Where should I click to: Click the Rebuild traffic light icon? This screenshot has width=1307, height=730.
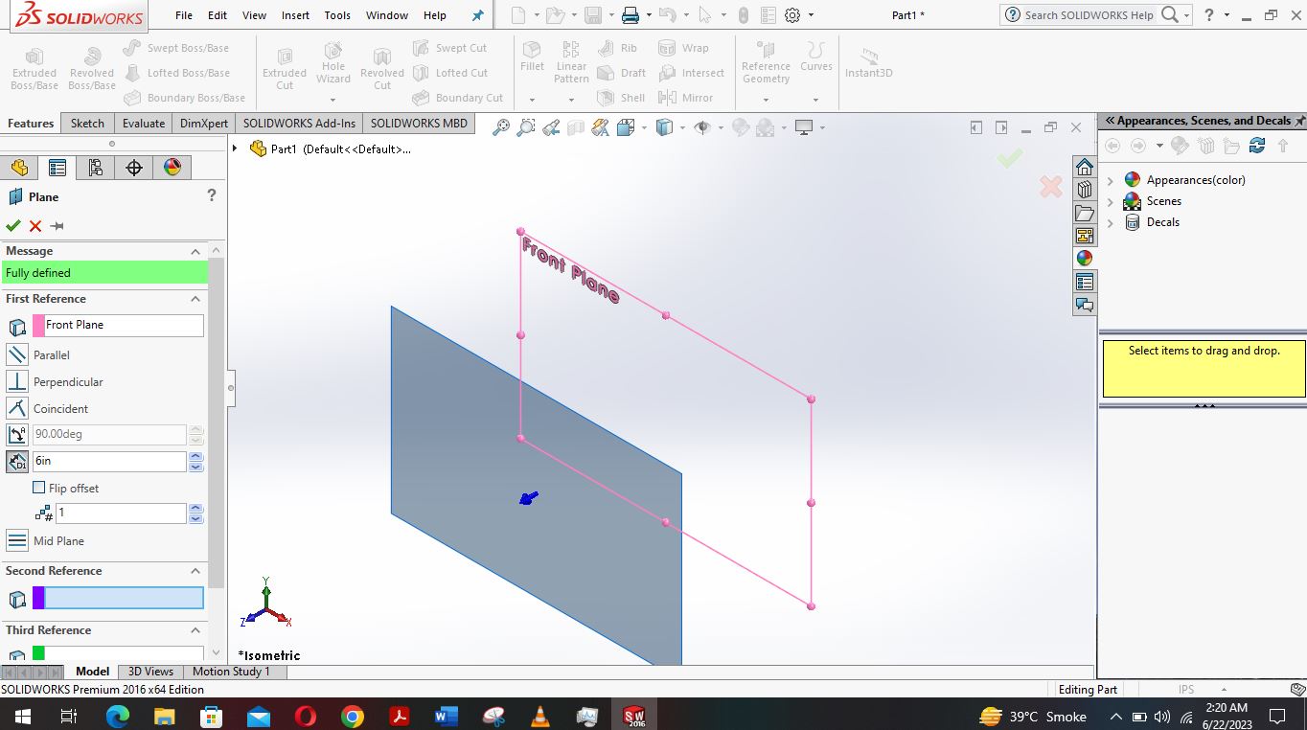(743, 15)
